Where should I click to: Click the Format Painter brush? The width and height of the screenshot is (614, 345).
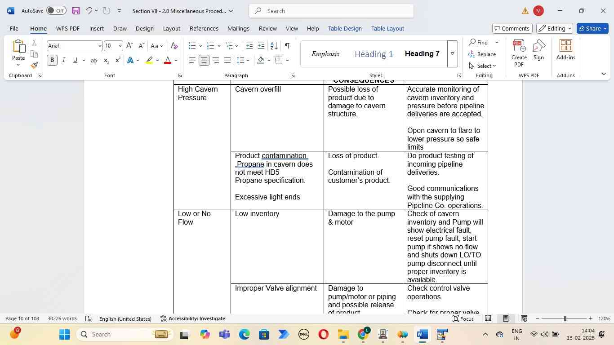(34, 65)
